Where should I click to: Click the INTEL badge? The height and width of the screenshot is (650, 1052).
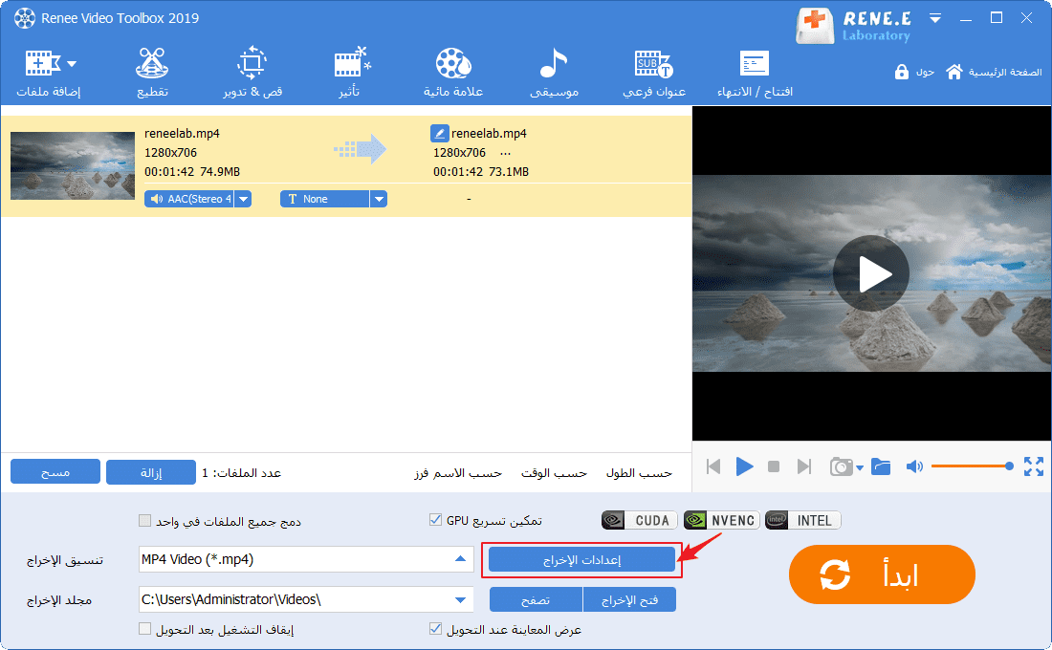point(803,521)
